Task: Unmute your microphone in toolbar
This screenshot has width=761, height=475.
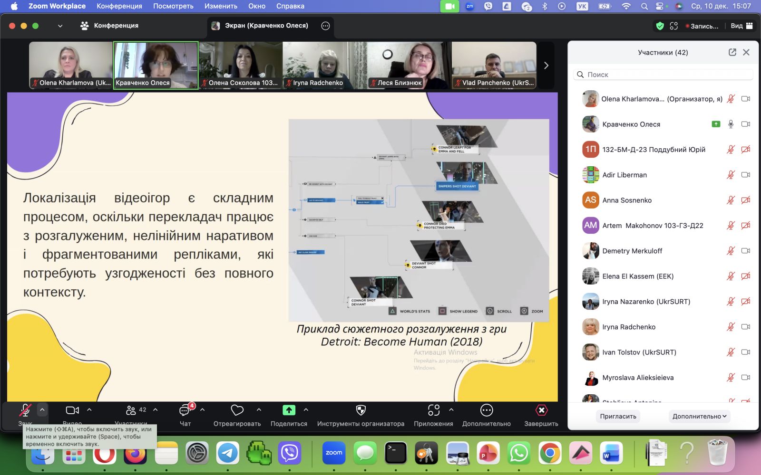Action: [x=25, y=410]
